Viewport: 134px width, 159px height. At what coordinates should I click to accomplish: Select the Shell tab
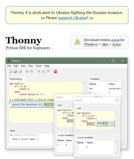(x=12, y=131)
